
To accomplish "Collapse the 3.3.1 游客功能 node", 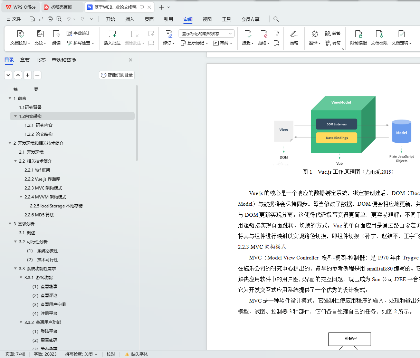I will (x=21, y=277).
